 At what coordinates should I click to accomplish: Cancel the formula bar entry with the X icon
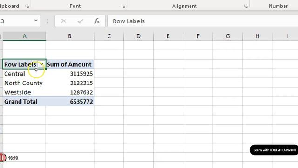point(63,21)
